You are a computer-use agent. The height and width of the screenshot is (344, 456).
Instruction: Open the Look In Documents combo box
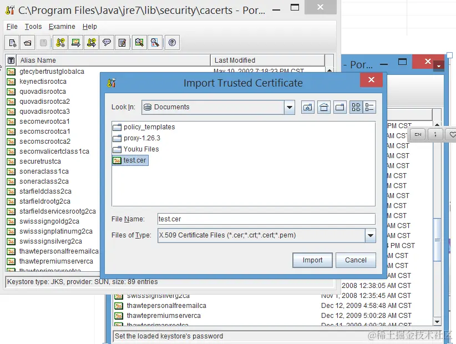pyautogui.click(x=218, y=107)
